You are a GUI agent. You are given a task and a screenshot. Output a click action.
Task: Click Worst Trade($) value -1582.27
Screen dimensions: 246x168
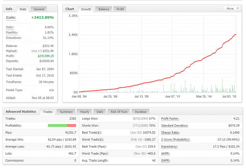coord(149,140)
